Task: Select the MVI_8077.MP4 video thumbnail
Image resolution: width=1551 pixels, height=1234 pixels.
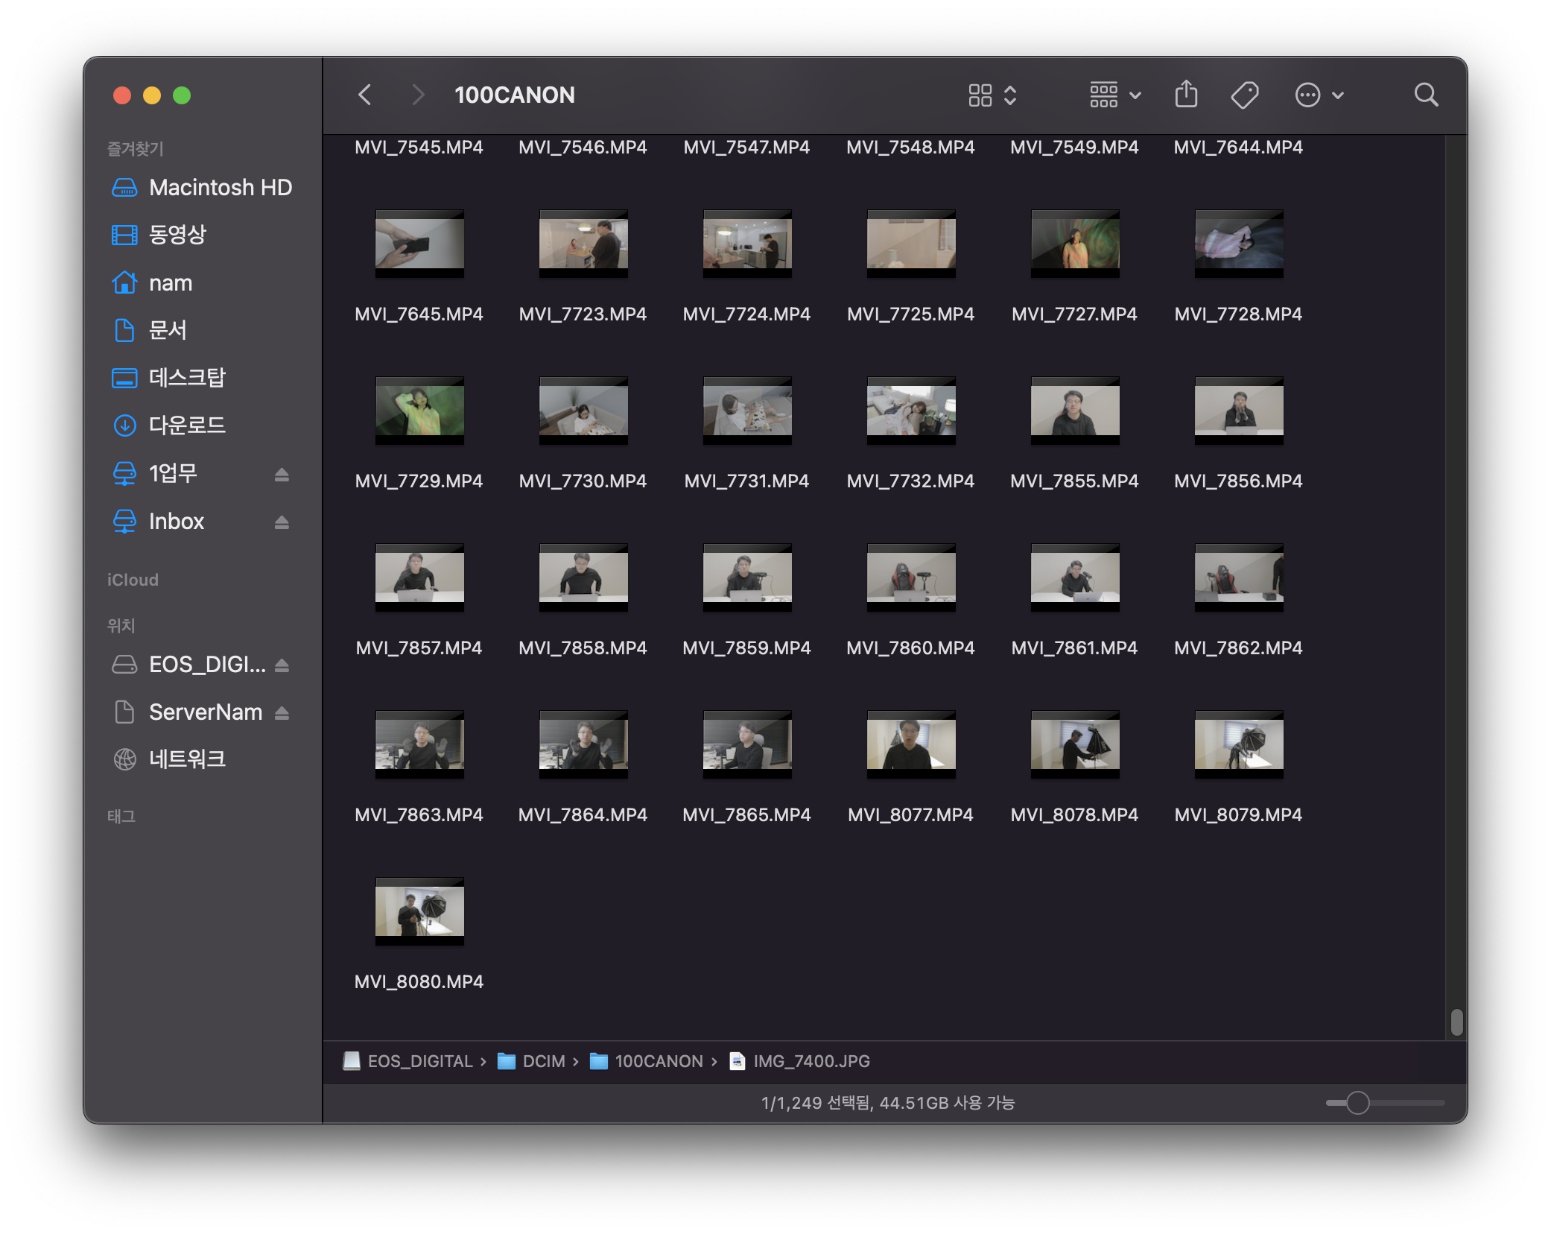Action: [911, 744]
